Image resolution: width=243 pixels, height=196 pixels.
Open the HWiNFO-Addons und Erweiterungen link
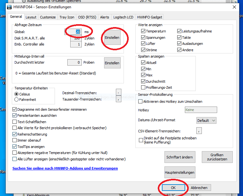65,168
